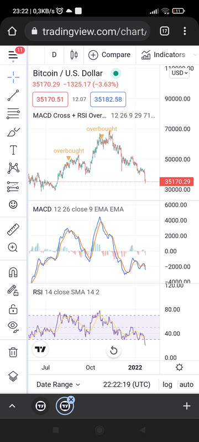The image size is (199, 442).
Task: Toggle lock all drawing tools
Action: 13,309
